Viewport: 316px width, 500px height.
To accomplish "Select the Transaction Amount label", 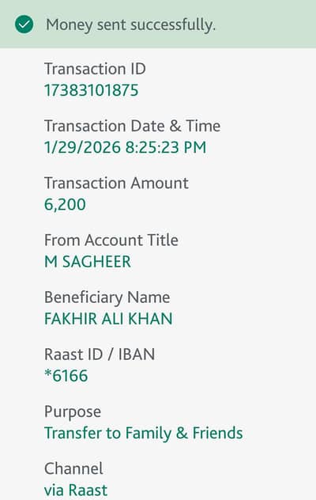I will pos(116,183).
